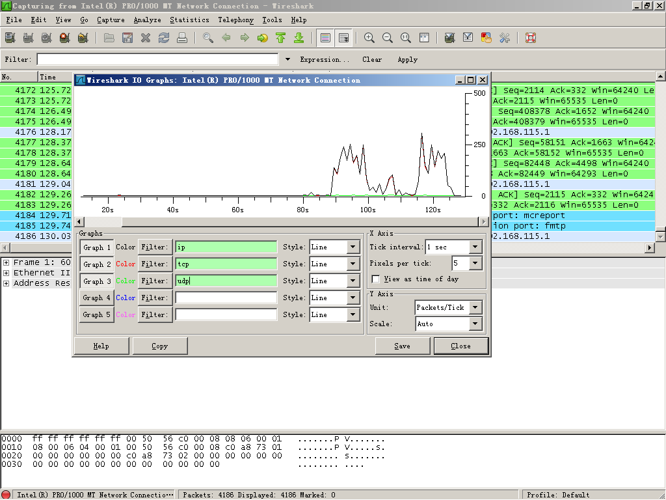Image resolution: width=666 pixels, height=500 pixels.
Task: Enable the Graph 5 button
Action: click(x=97, y=315)
